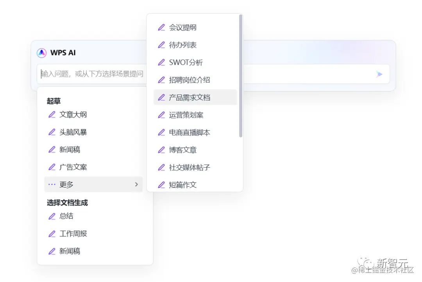Click the ellipsis icon on the 更多 row

51,184
